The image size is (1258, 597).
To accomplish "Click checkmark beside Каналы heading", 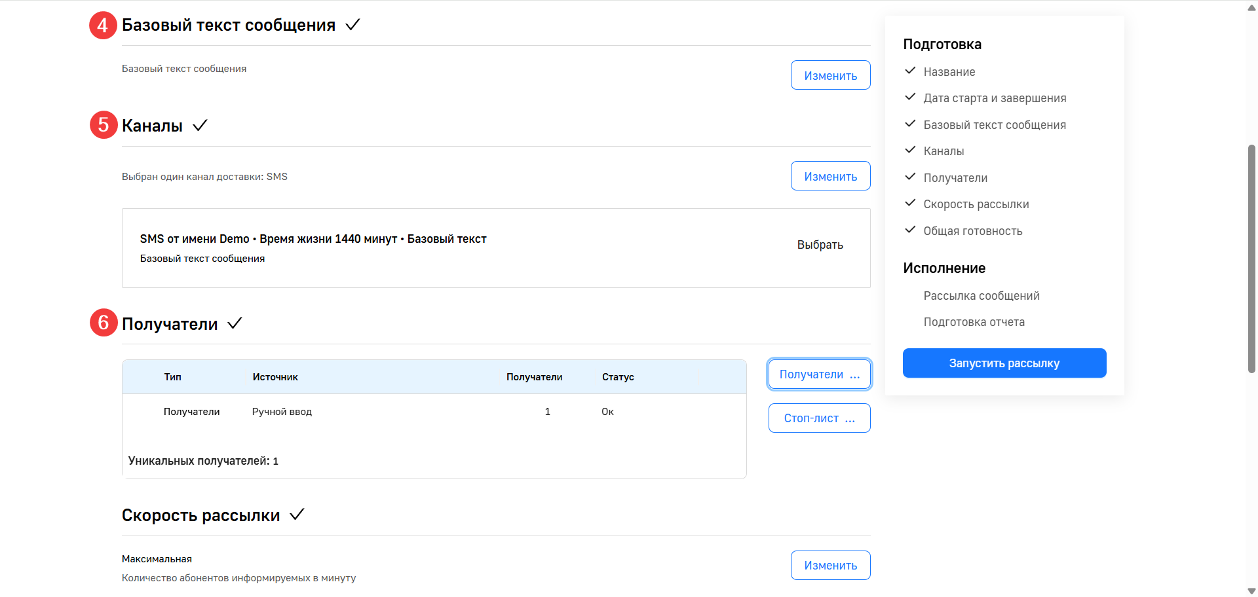I will [x=200, y=125].
